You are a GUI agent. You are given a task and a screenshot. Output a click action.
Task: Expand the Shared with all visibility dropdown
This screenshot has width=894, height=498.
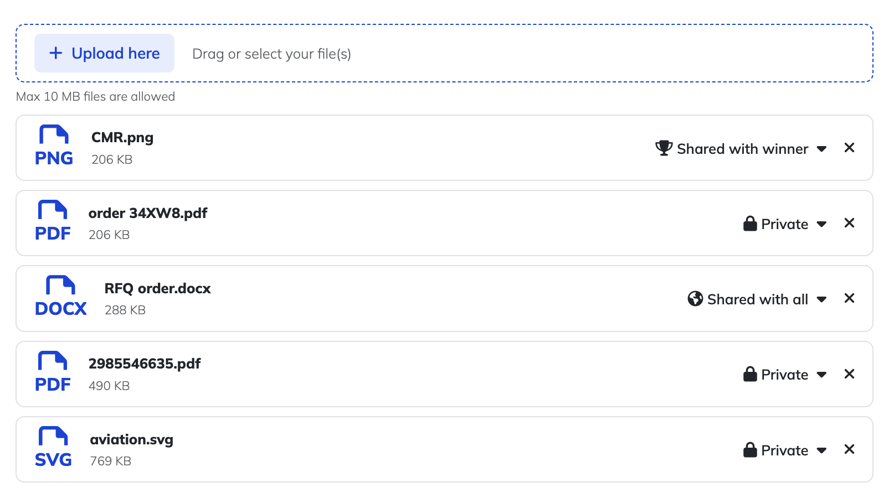757,299
